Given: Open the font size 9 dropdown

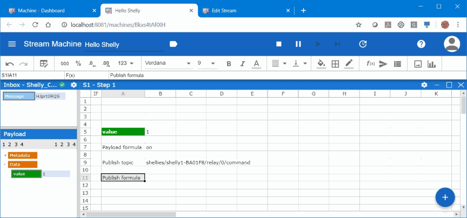Looking at the screenshot, I should pos(206,64).
